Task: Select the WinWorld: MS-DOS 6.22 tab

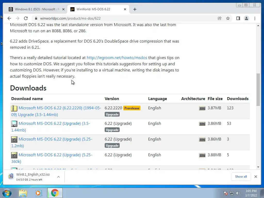Action: tap(98, 9)
